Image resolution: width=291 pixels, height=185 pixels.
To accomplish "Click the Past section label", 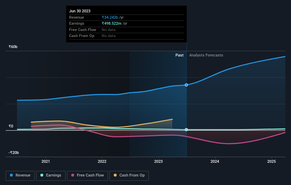I will pos(179,55).
